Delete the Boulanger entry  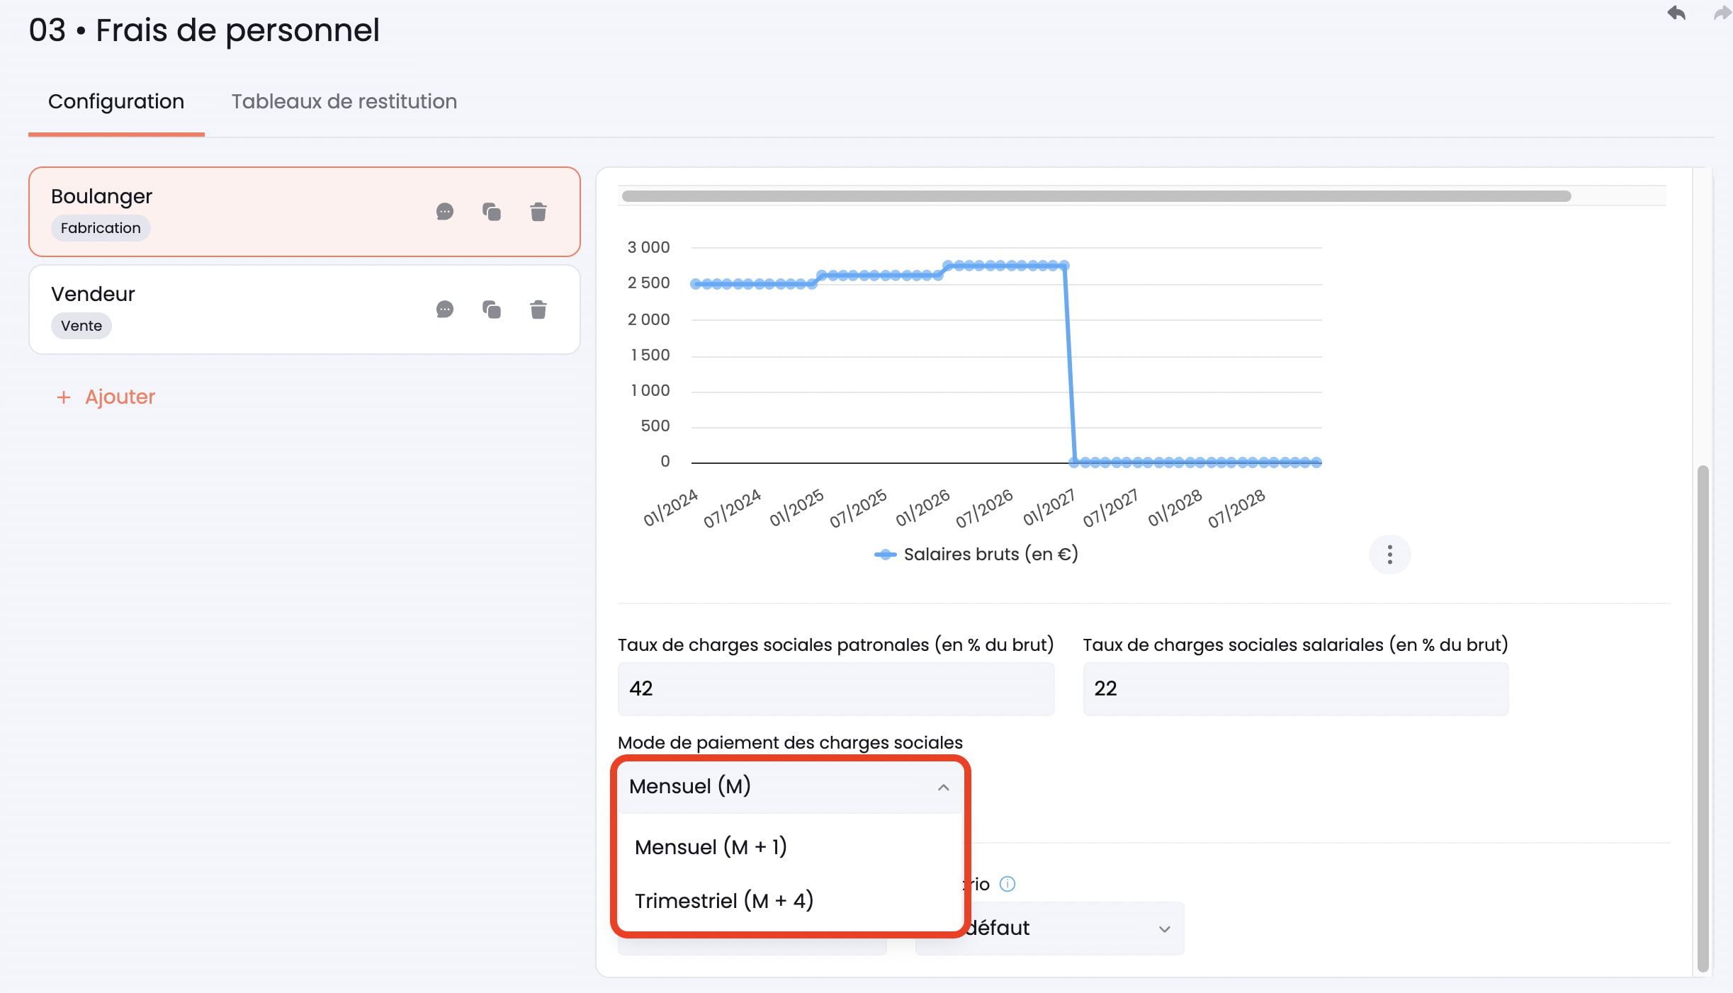pos(538,212)
